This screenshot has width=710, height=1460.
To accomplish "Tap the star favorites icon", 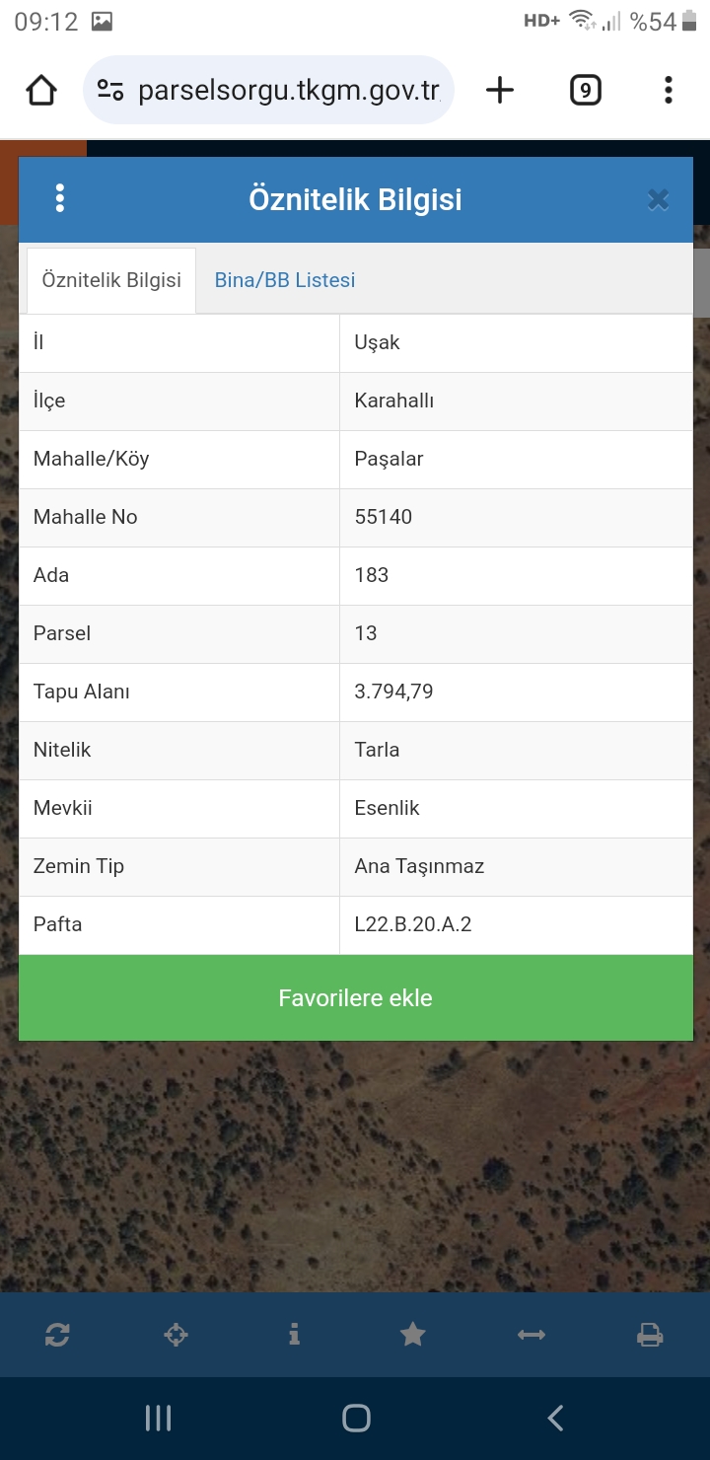I will tap(412, 1335).
